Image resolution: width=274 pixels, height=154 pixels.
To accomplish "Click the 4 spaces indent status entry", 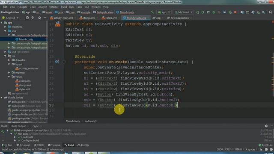I will (x=251, y=149).
